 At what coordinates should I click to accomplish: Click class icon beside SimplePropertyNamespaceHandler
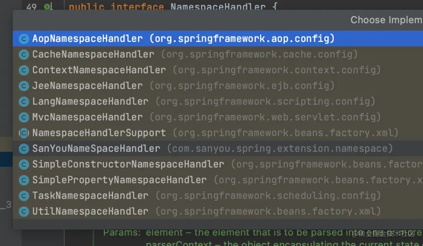[24, 180]
